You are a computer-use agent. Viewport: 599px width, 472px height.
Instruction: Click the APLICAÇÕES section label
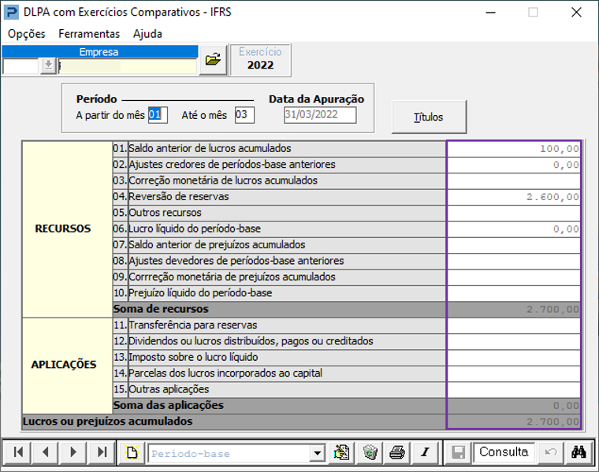click(x=64, y=365)
